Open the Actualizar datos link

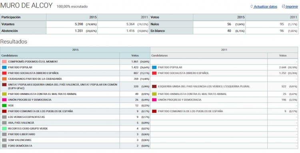(x=265, y=6)
